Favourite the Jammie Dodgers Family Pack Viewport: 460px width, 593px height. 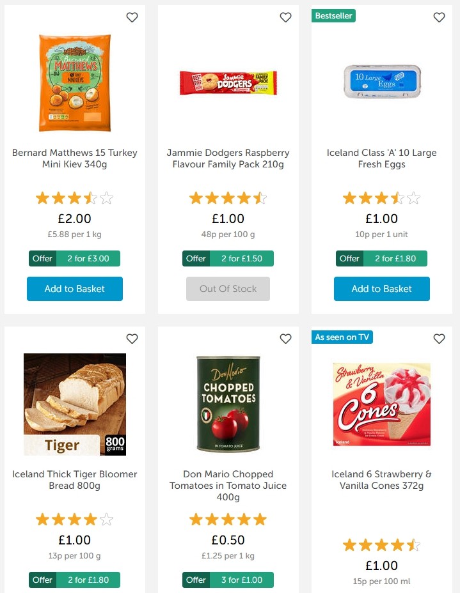285,18
